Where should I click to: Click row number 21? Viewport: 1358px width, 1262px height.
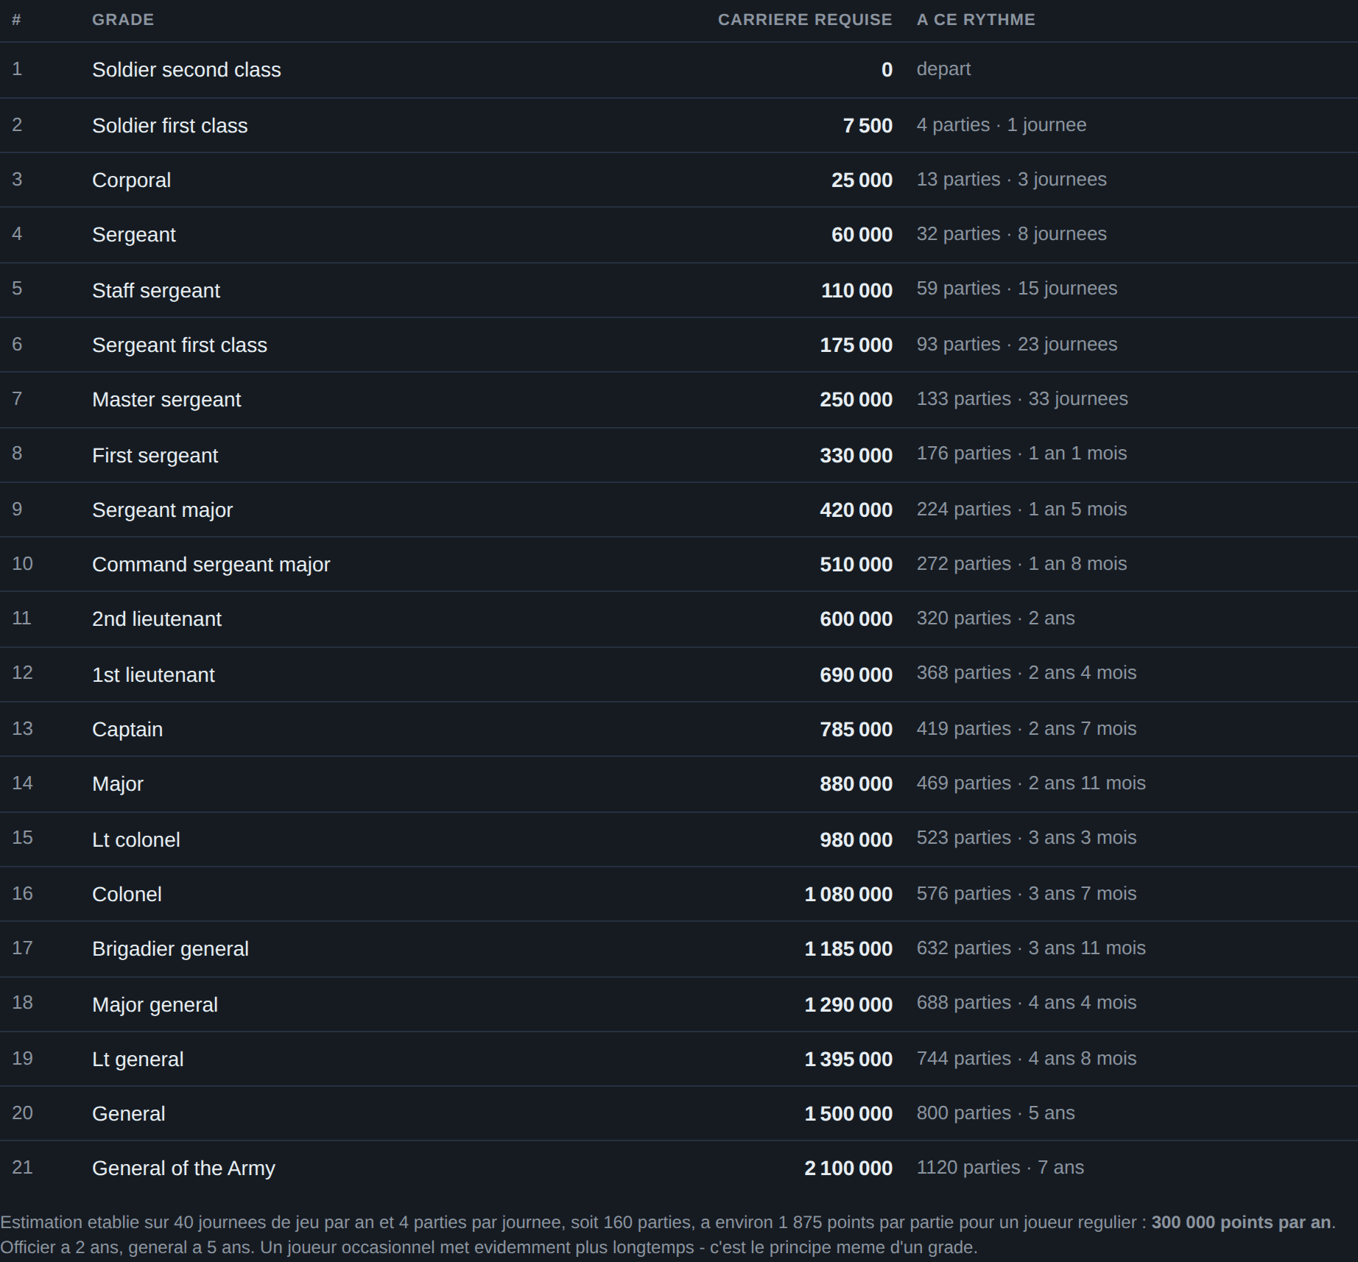pos(22,1168)
